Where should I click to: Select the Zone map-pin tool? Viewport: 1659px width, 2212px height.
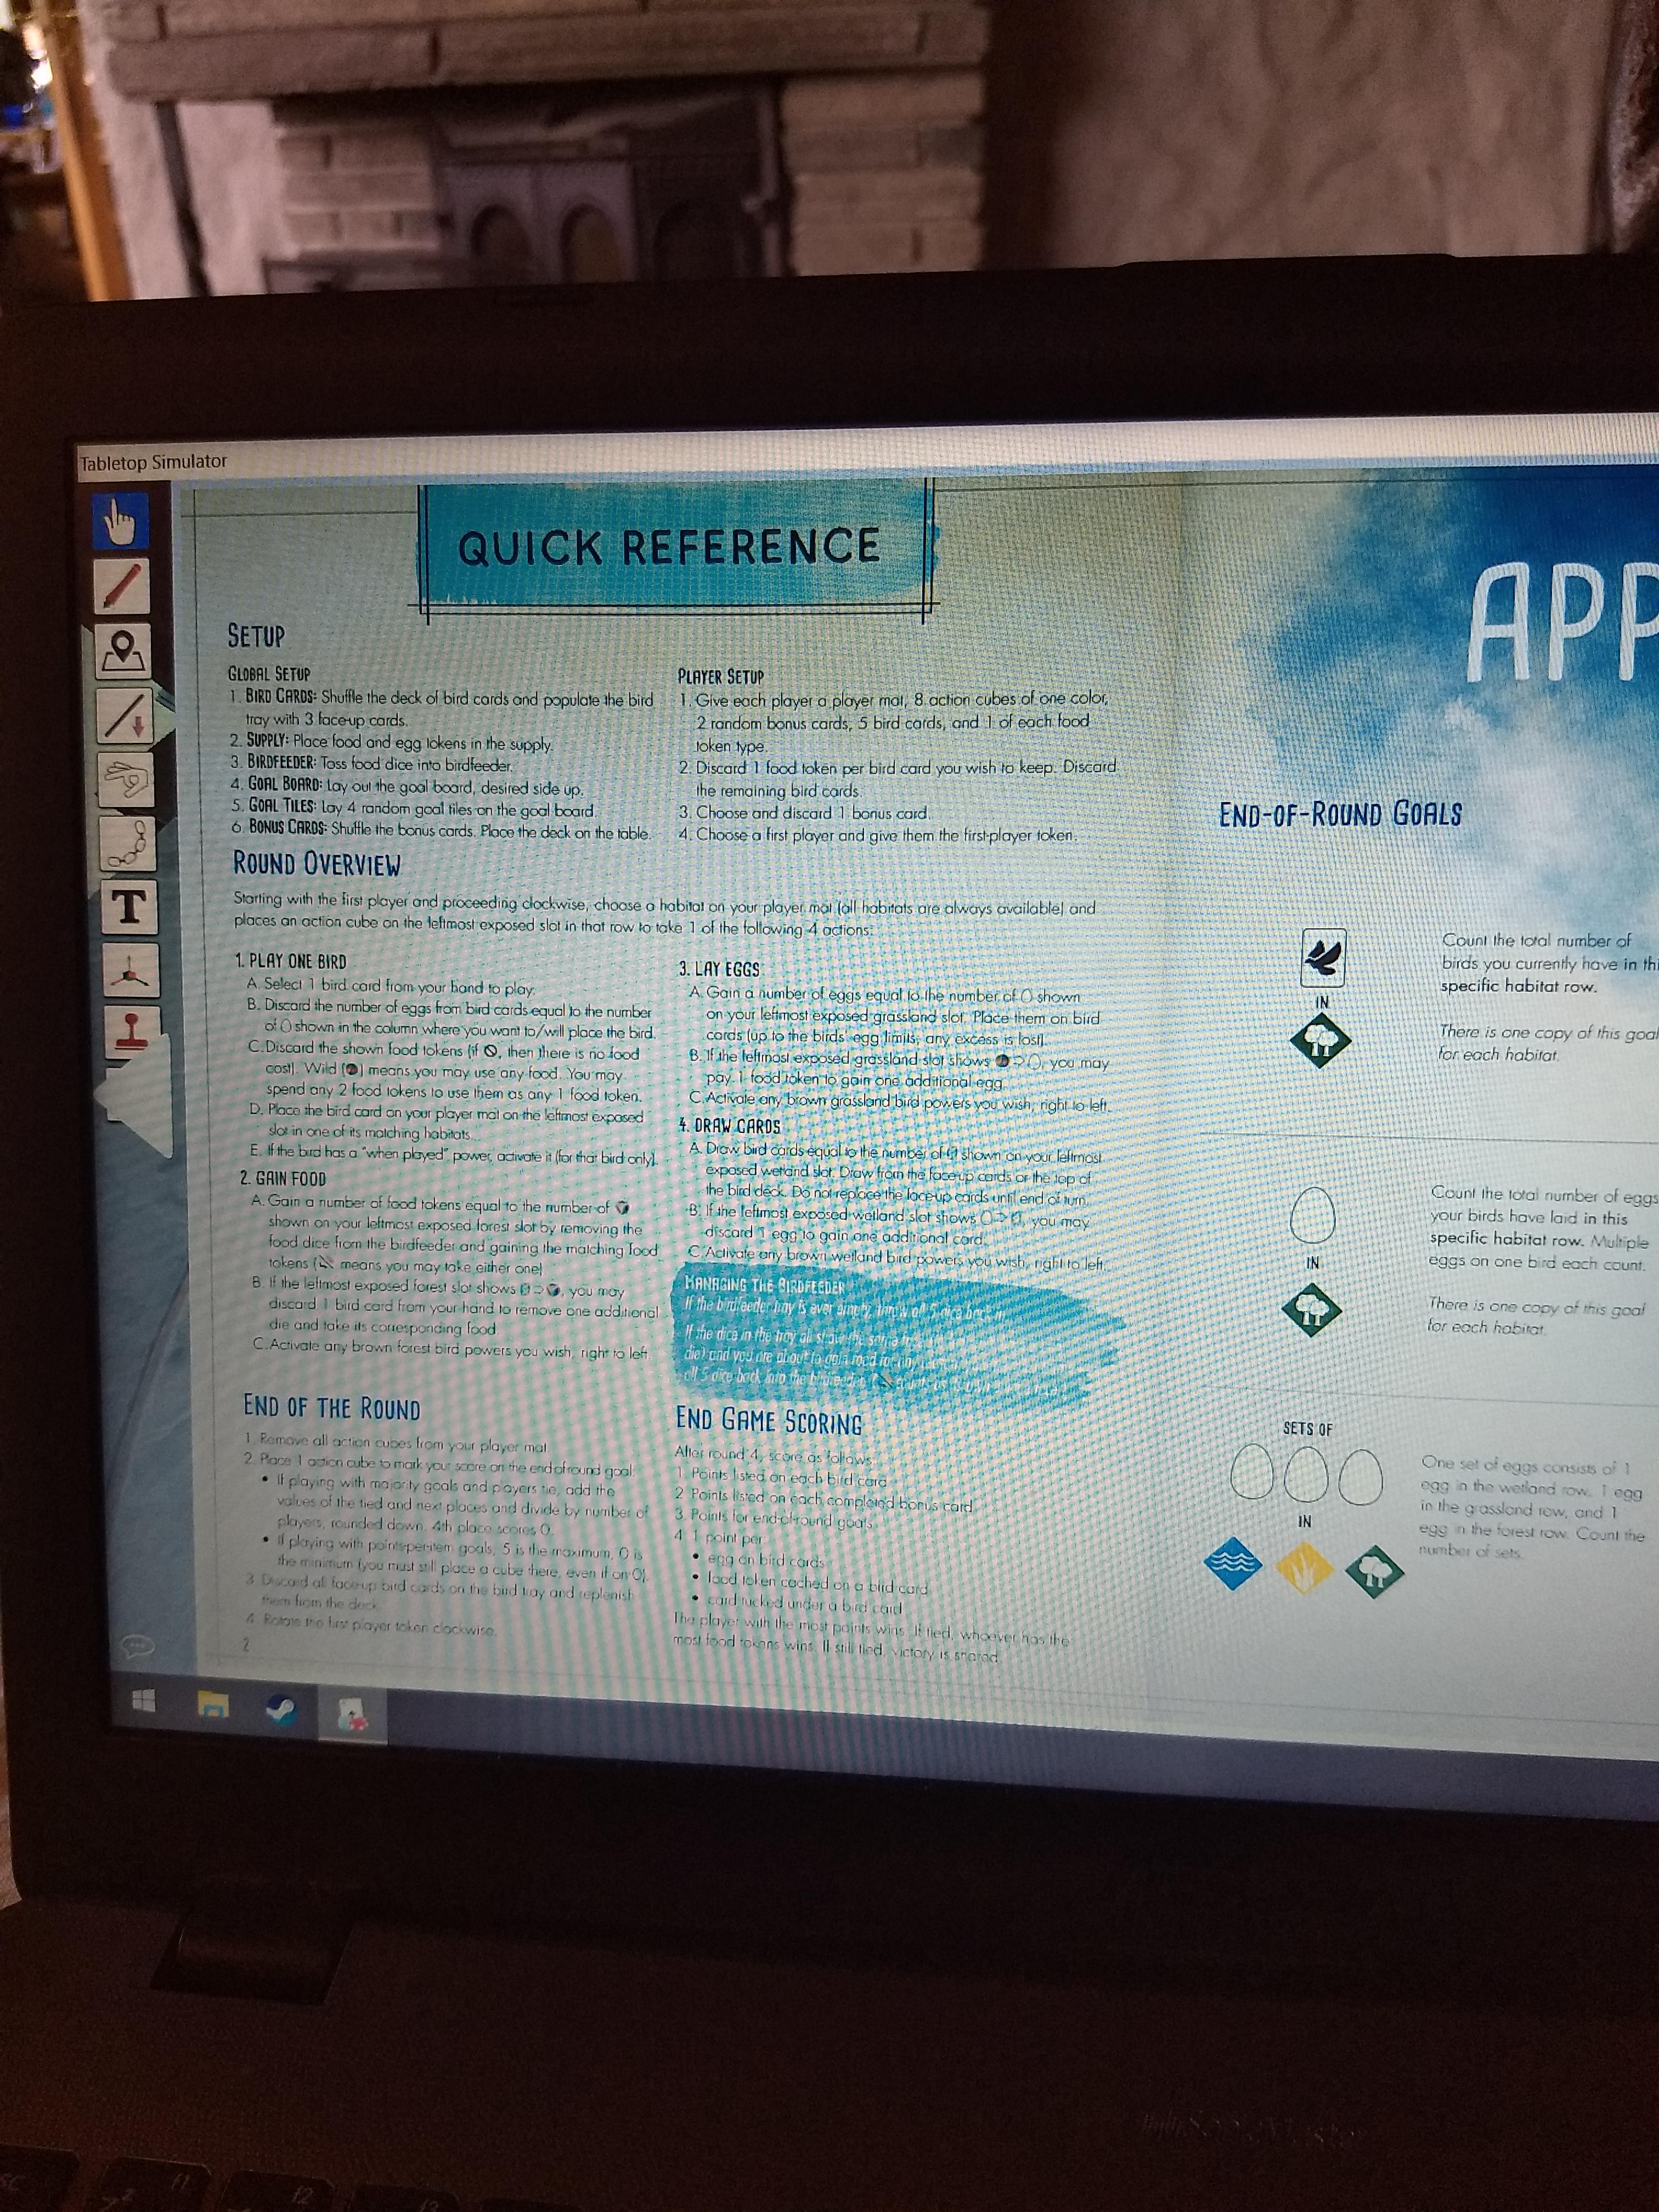click(x=124, y=651)
